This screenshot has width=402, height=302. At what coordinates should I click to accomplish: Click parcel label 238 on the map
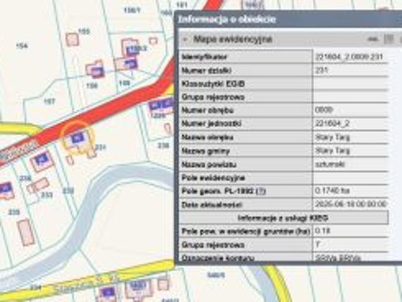pos(164,145)
